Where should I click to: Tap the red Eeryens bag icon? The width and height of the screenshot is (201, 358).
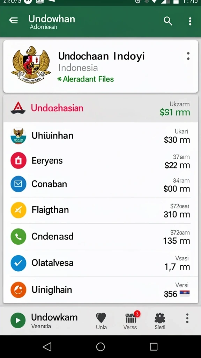tap(18, 160)
